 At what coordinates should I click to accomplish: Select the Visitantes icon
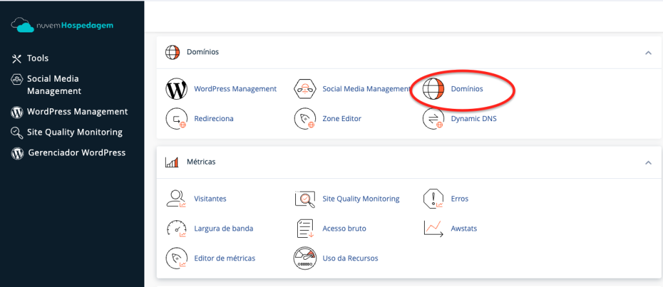[x=176, y=199]
